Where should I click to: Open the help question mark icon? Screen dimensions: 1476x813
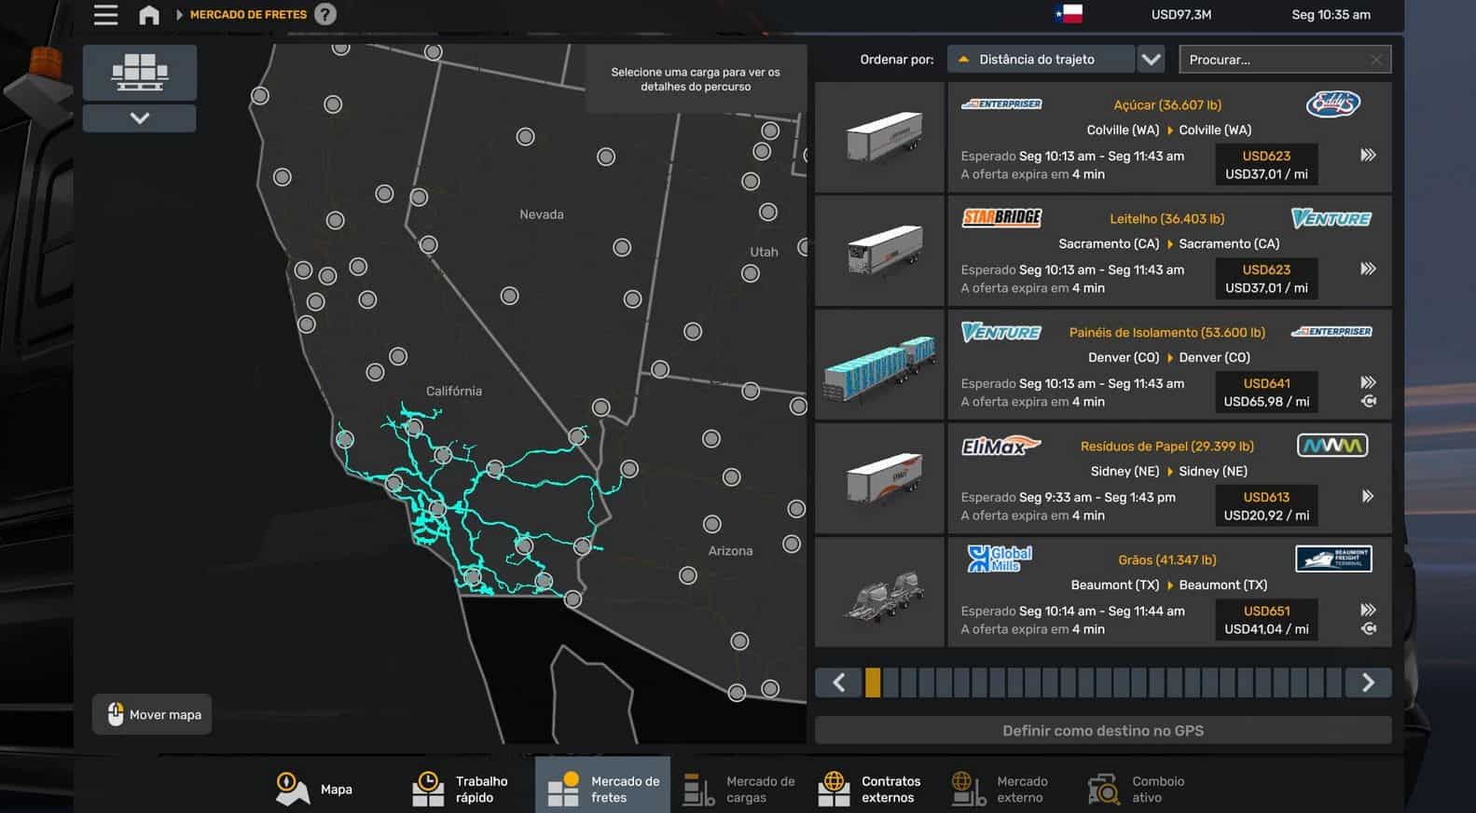324,15
